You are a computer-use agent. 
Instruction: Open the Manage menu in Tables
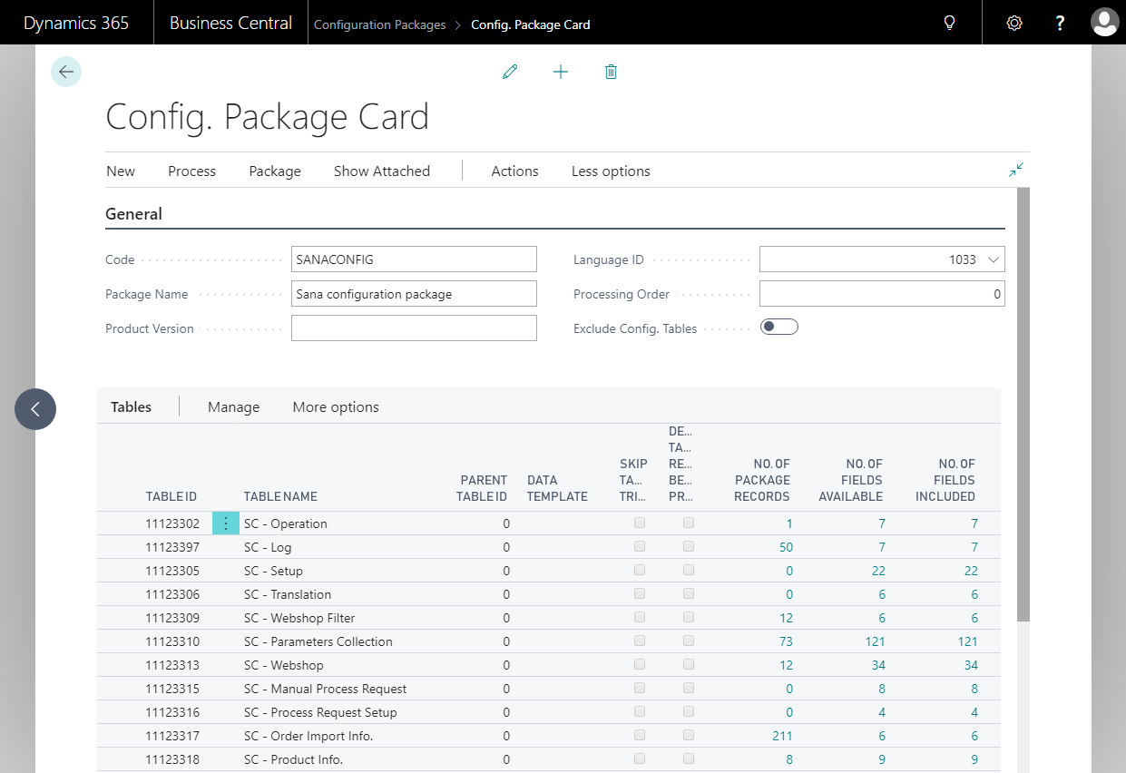233,407
